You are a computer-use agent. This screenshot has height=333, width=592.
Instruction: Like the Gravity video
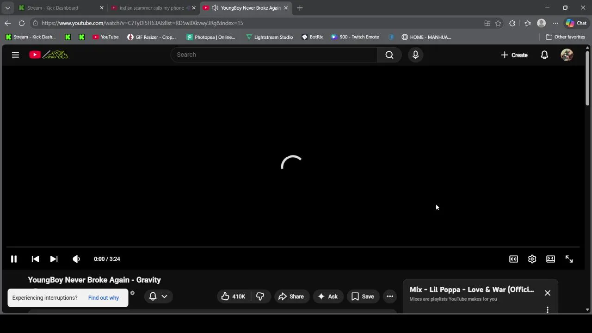234,296
